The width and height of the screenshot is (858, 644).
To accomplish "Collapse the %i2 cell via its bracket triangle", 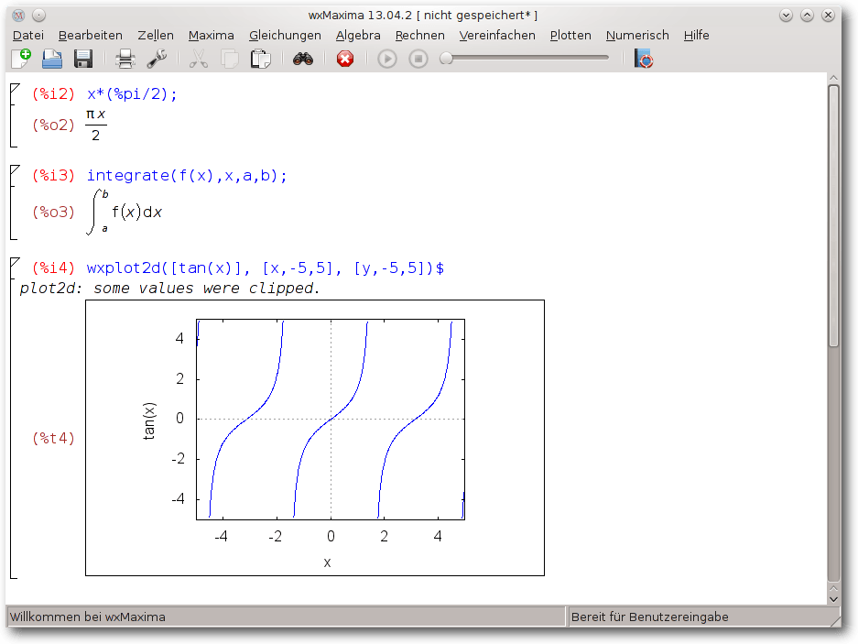I will click(15, 88).
